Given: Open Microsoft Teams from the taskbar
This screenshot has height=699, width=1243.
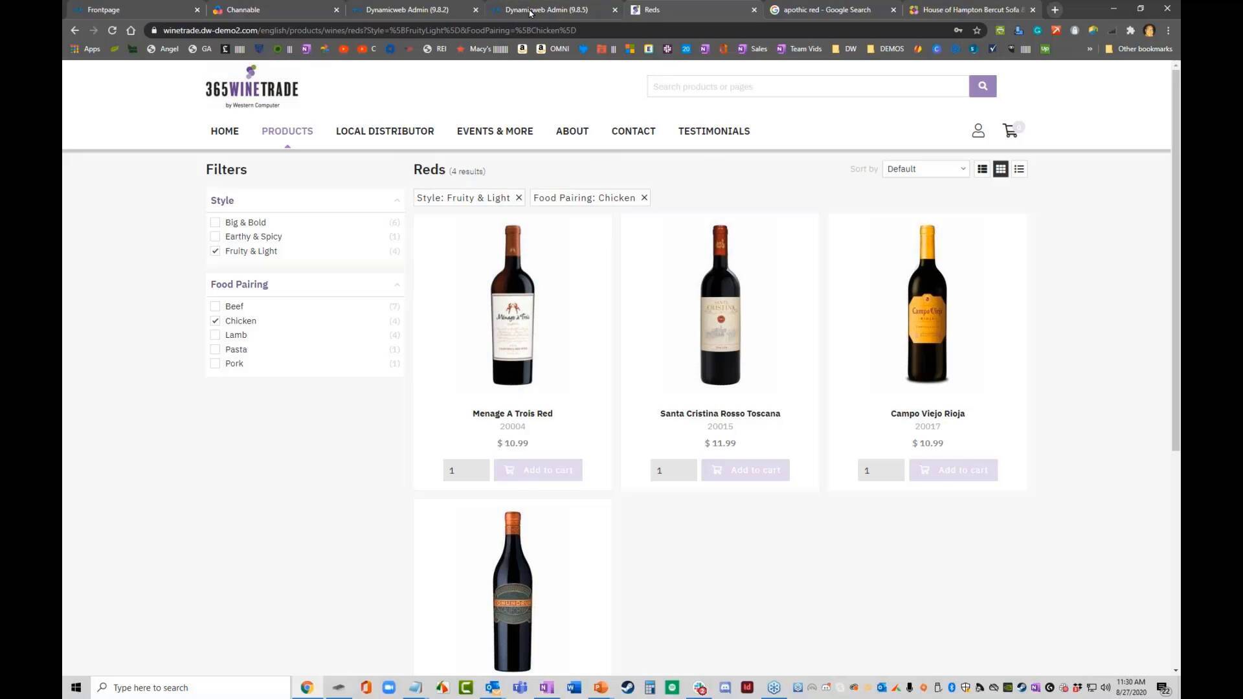Looking at the screenshot, I should [520, 687].
